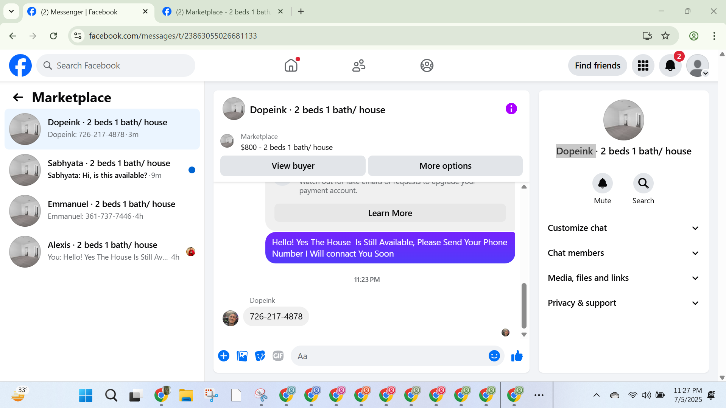
Task: Send a thumbs up like
Action: point(517,356)
